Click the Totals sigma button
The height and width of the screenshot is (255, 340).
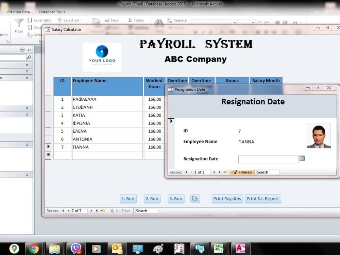pos(136,20)
